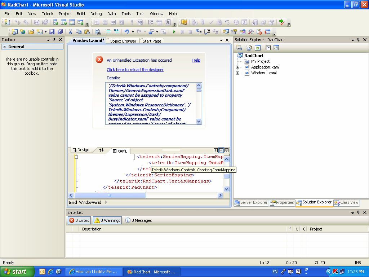Viewport: 369px width, 277px height.
Task: Open the Toolbox panel dropdown arrow
Action: tap(48, 40)
